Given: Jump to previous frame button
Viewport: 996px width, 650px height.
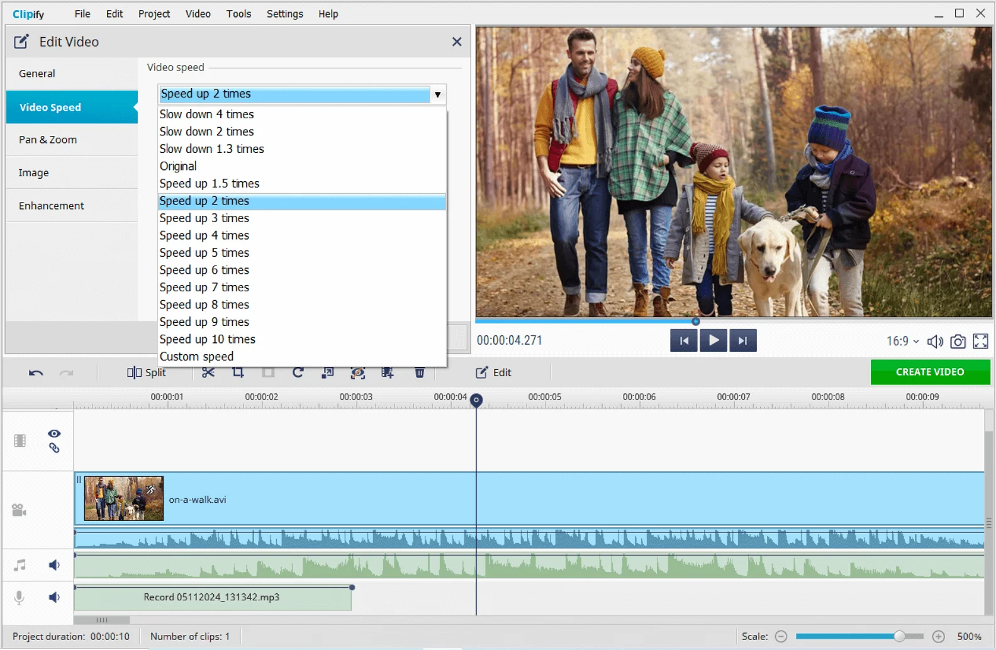Looking at the screenshot, I should 684,340.
